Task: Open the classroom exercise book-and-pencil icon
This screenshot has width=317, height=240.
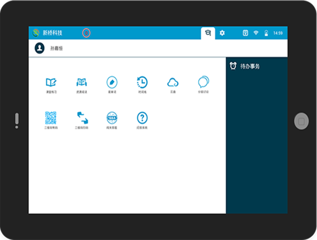Action: tap(51, 83)
